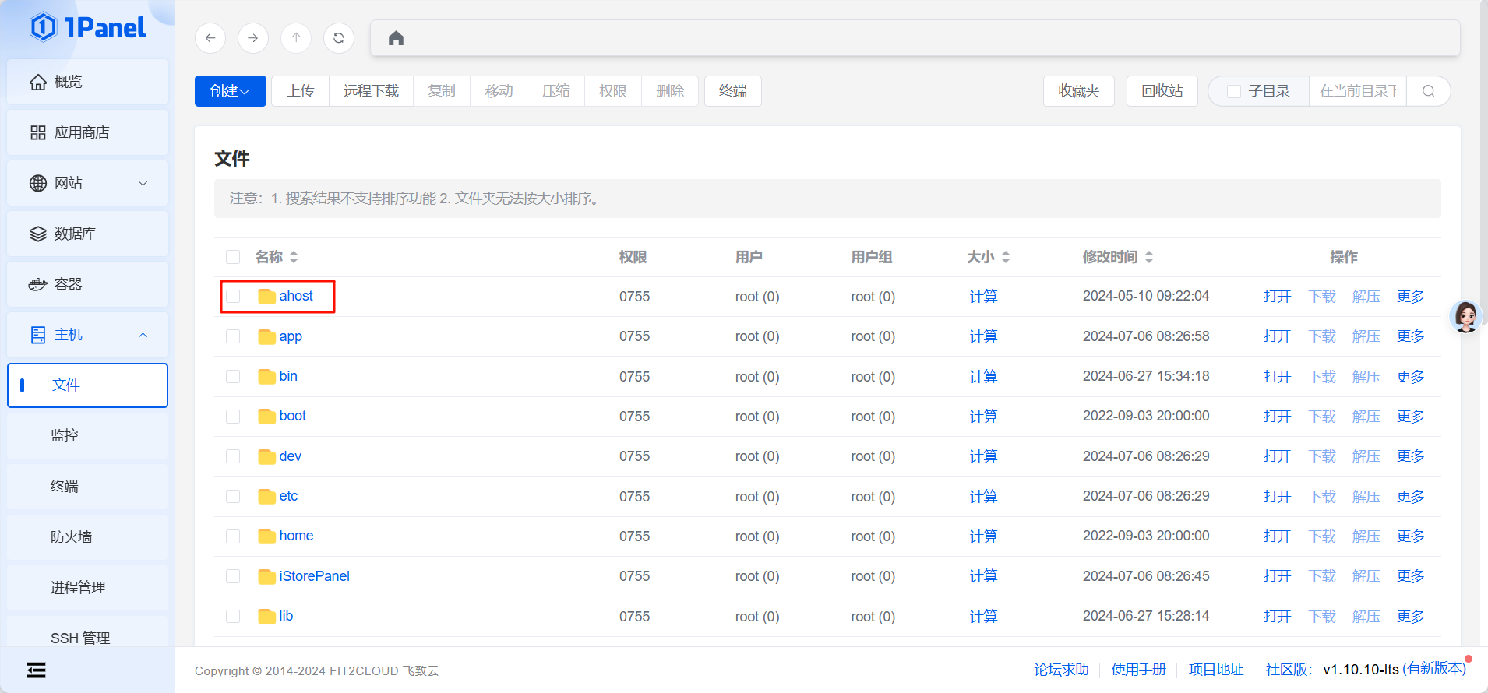The width and height of the screenshot is (1488, 693).
Task: Open 监控 monitoring submenu item
Action: pyautogui.click(x=87, y=436)
